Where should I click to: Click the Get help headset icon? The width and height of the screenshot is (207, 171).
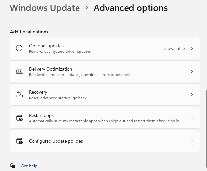13,166
